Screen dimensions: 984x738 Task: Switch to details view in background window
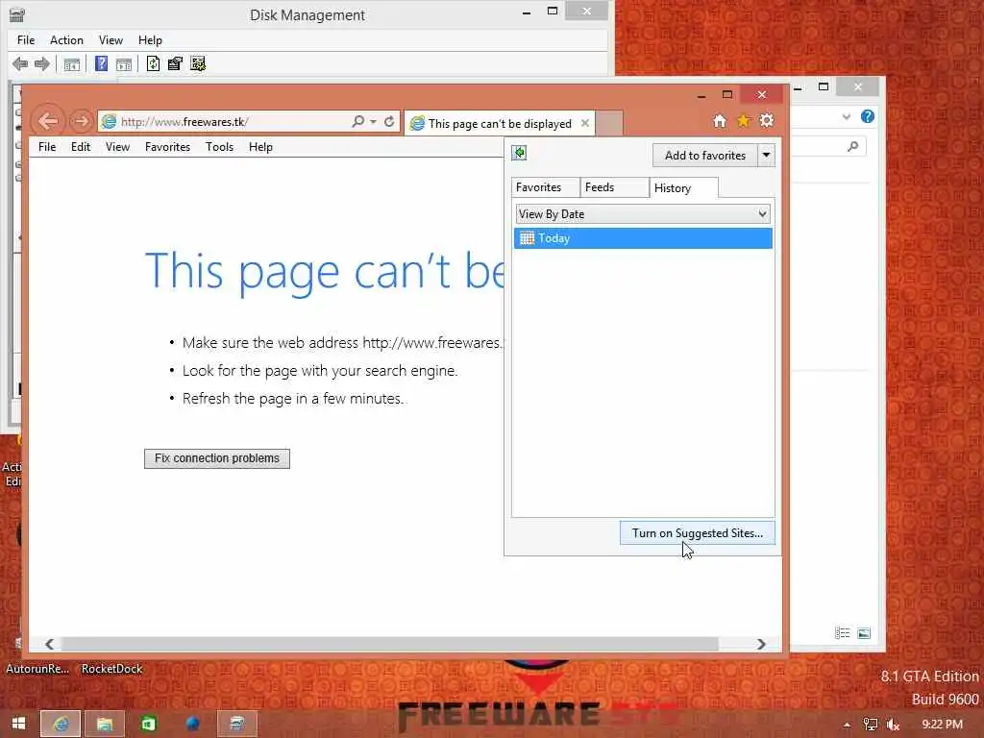(842, 633)
